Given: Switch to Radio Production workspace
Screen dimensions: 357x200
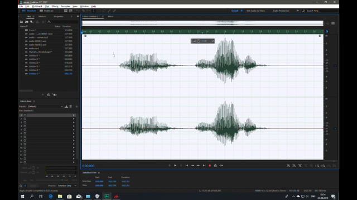Looking at the screenshot, I should (x=281, y=11).
